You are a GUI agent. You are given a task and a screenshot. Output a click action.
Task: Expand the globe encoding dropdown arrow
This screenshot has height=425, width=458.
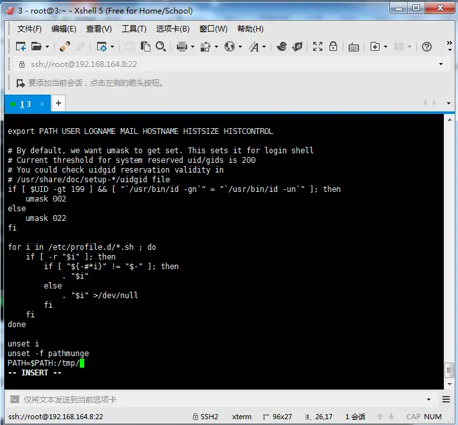point(240,46)
